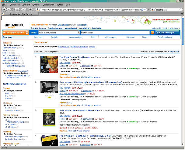
Task: Open the Beethoven, Ludwig van sidebar link
Action: coord(14,84)
